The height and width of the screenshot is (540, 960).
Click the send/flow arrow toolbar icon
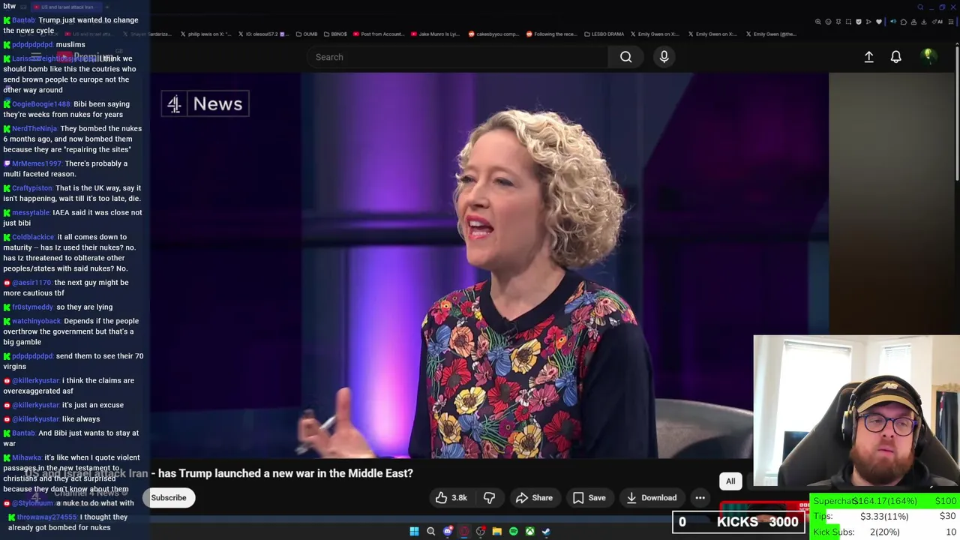click(x=868, y=22)
